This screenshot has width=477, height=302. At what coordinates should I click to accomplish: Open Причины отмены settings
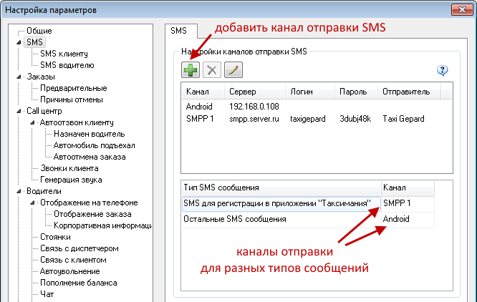[x=72, y=99]
